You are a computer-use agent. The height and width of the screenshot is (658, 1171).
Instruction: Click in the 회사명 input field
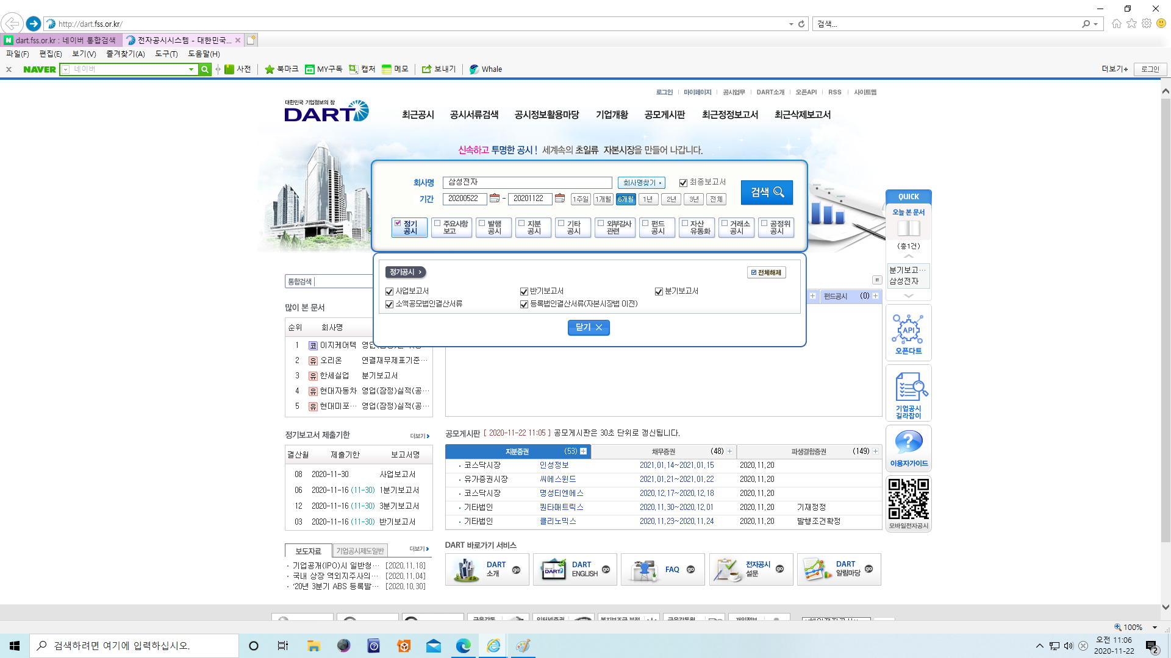[527, 183]
